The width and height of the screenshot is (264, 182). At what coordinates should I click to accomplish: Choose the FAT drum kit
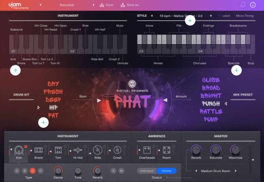pos(53,115)
